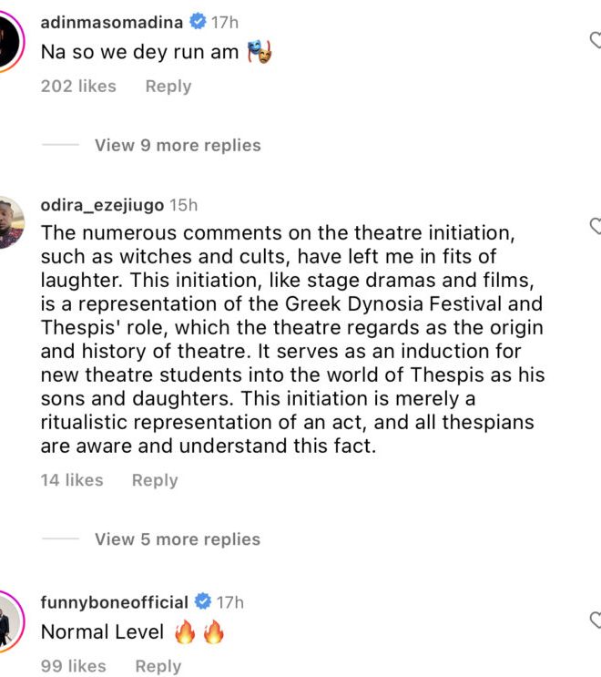Expand View 9 more replies
Image resolution: width=601 pixels, height=677 pixels.
[178, 145]
